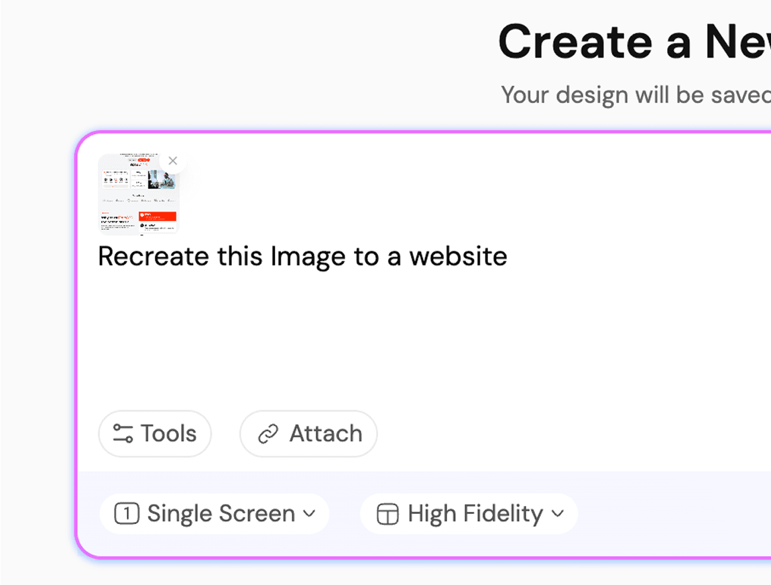Open the Tools button label
Viewport: 771px width, 585px height.
click(x=168, y=434)
